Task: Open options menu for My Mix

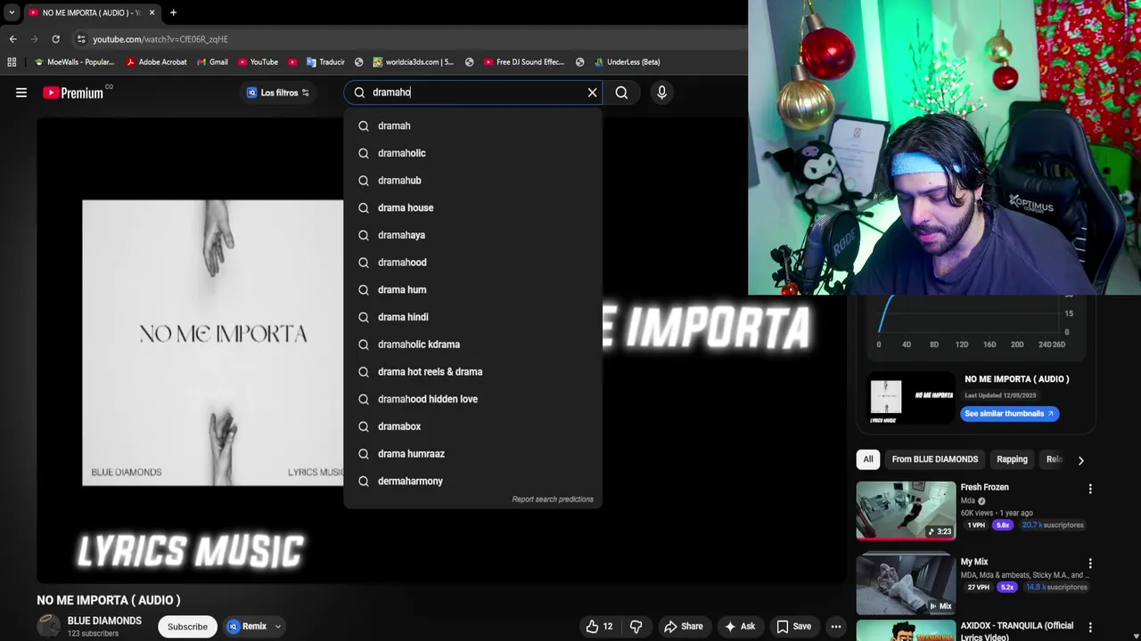Action: pos(1089,564)
